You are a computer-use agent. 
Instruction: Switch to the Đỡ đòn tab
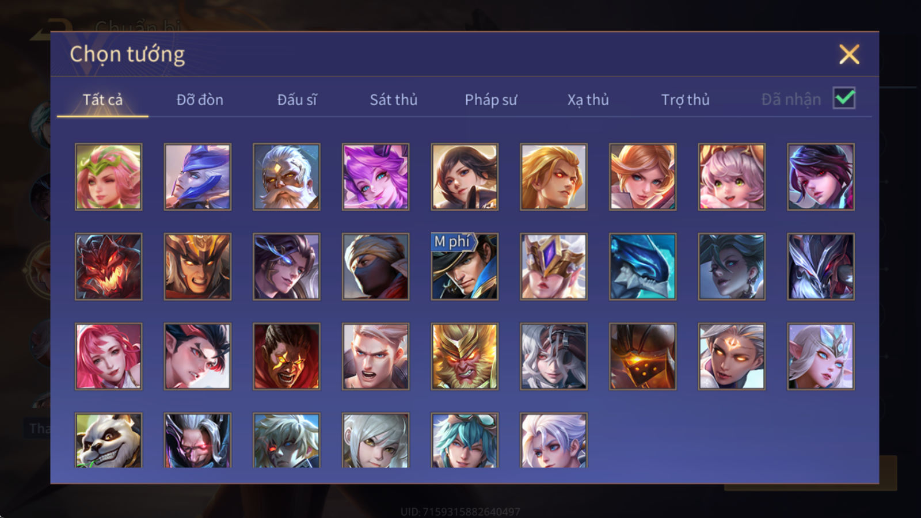click(200, 100)
